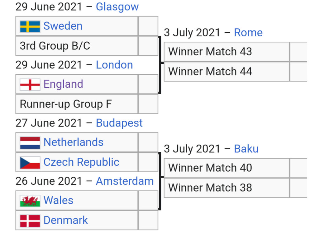Click the Denmark flag icon

[x=30, y=220]
